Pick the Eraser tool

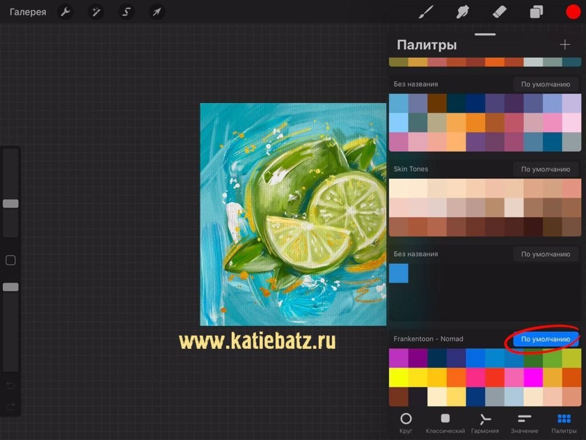[x=500, y=12]
